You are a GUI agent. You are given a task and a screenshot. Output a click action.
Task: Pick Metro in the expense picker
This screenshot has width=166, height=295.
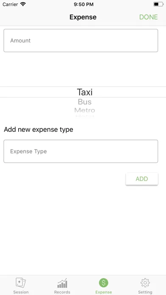click(85, 110)
